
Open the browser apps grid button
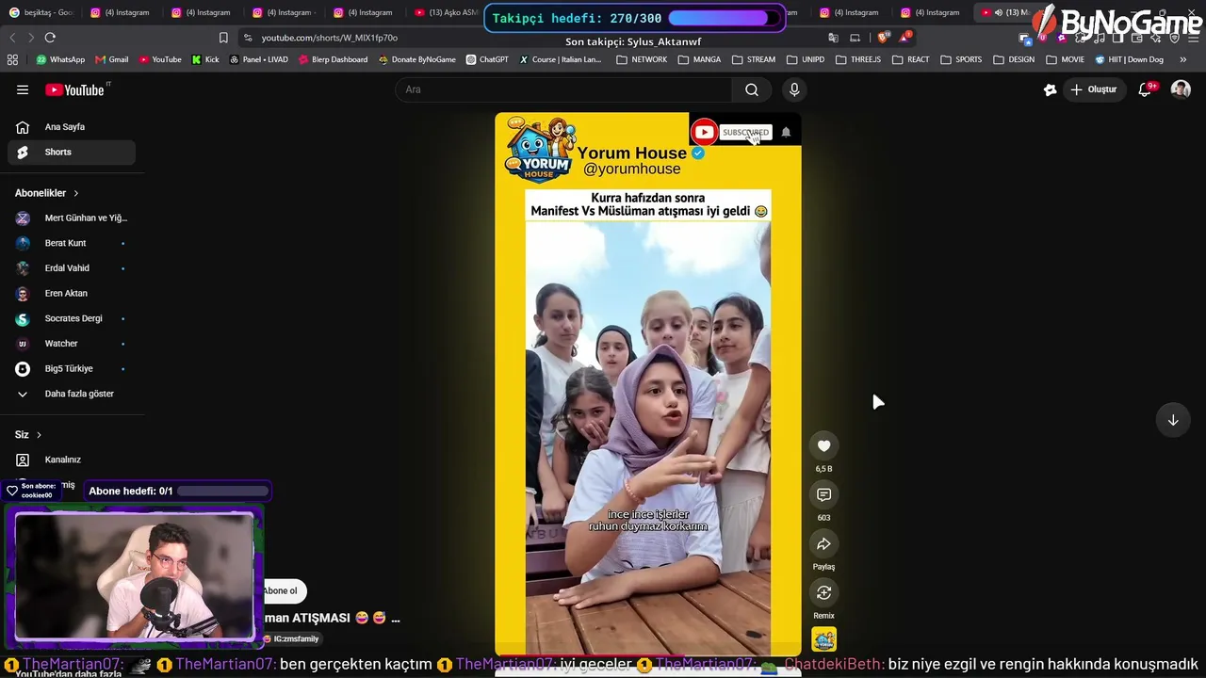click(x=12, y=59)
